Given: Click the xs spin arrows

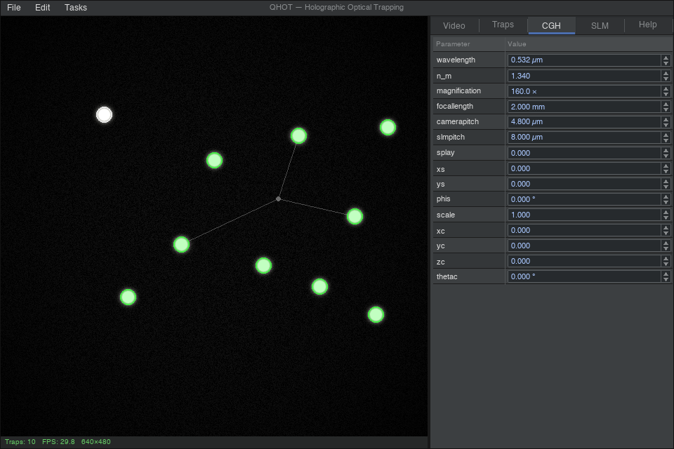Looking at the screenshot, I should (666, 168).
